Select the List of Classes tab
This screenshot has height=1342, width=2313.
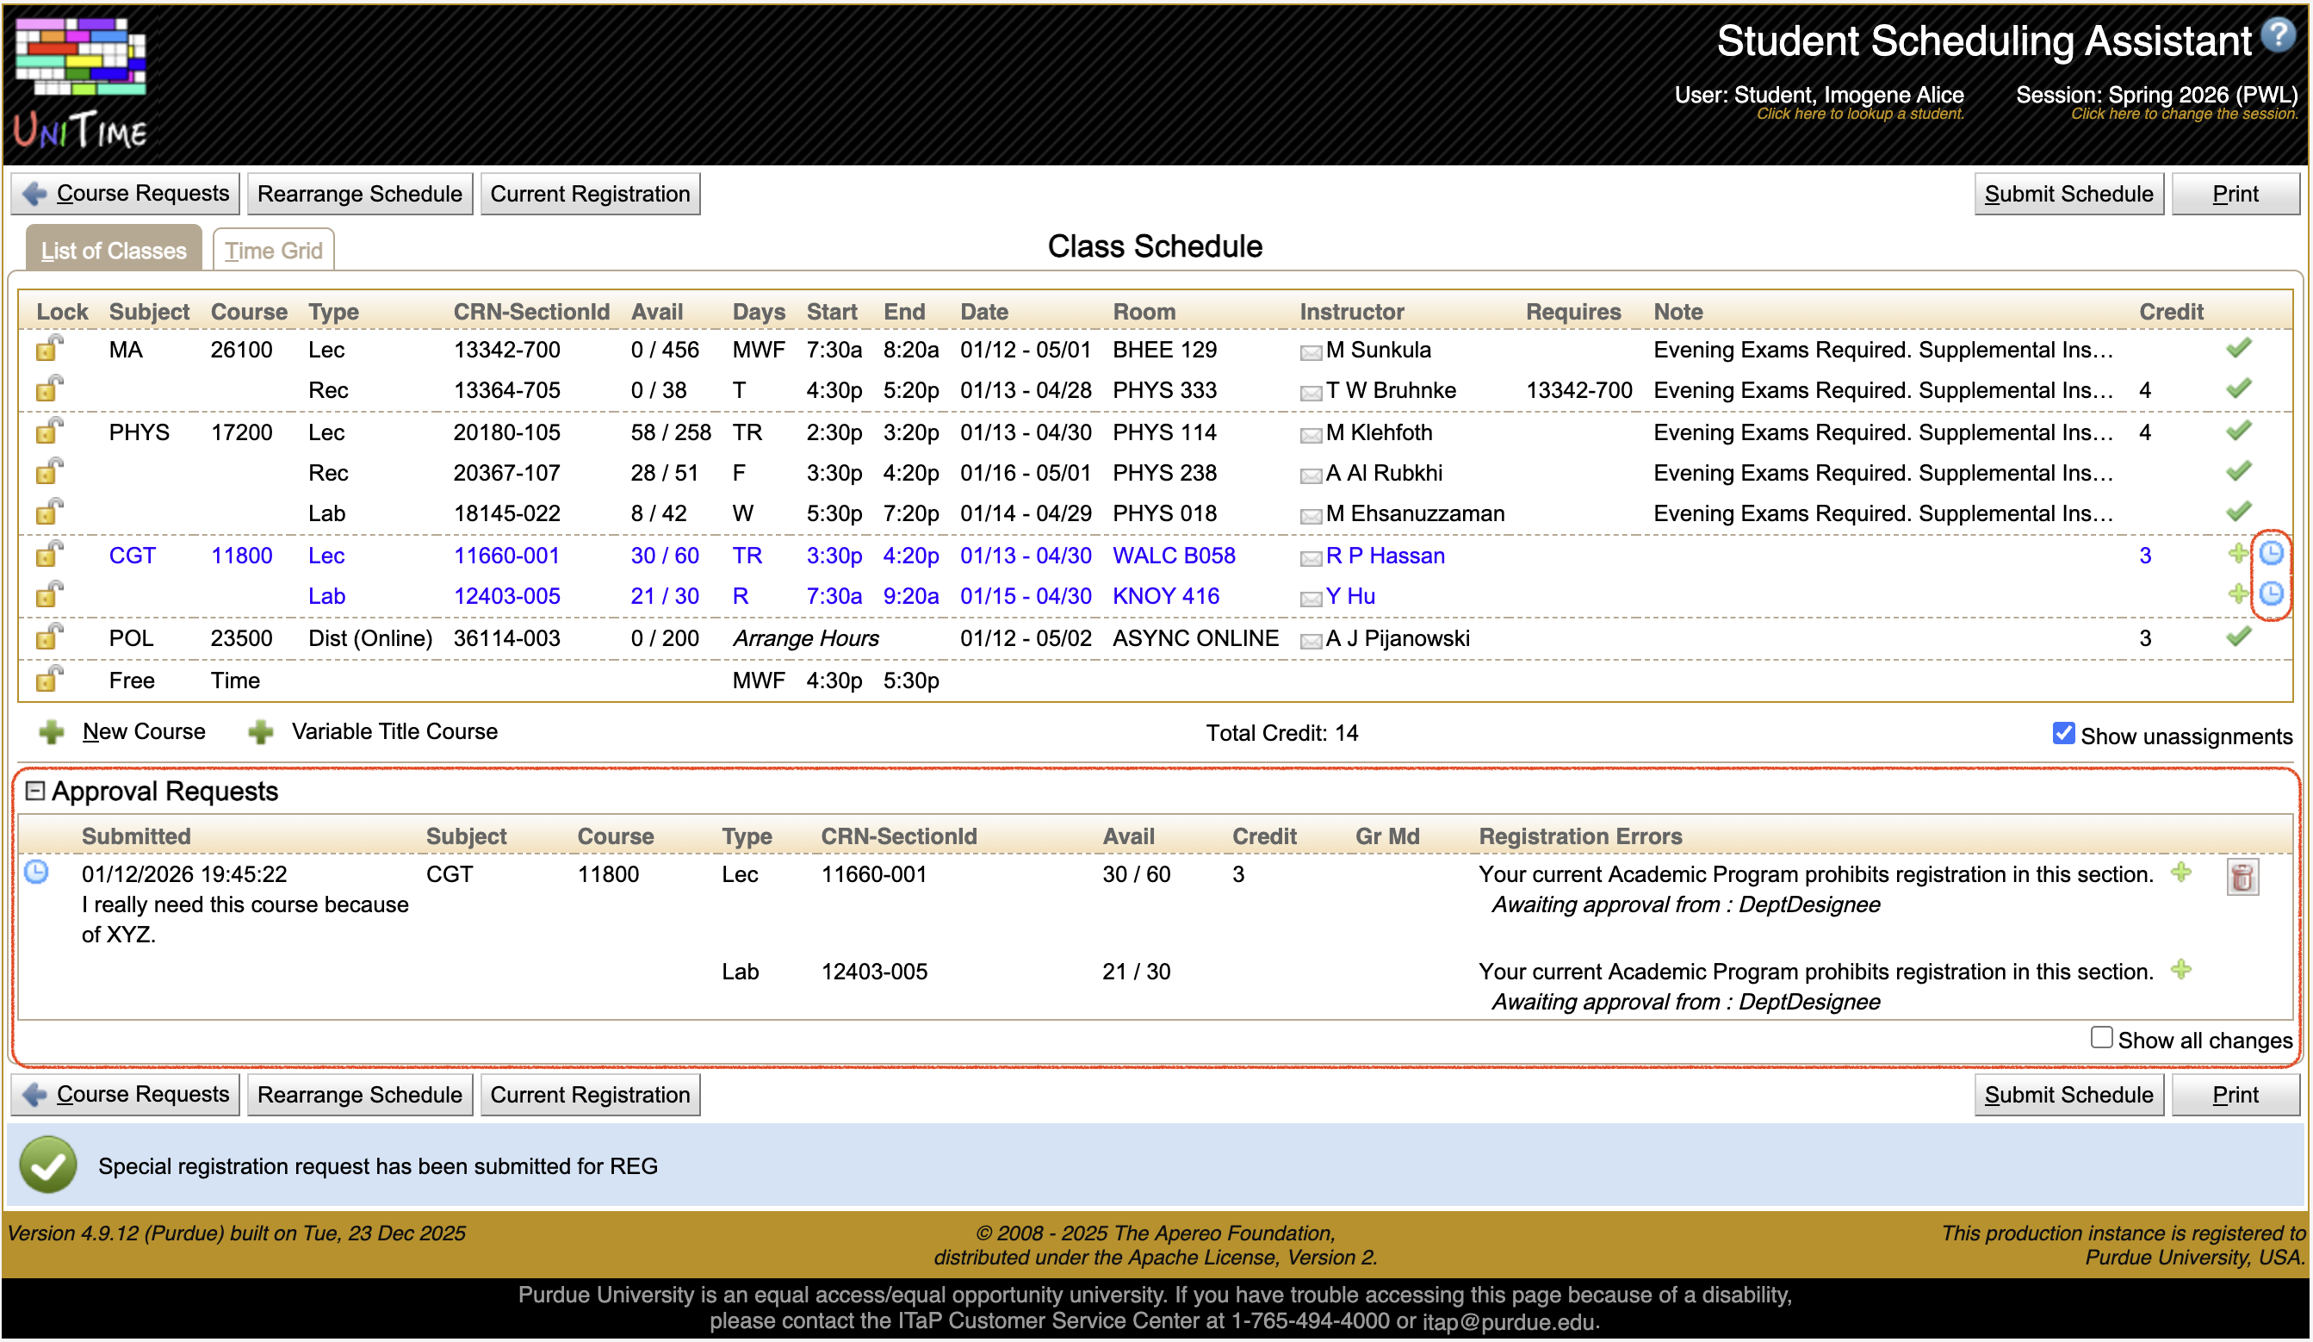(113, 250)
